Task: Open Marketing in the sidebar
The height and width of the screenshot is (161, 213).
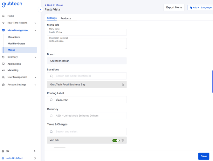Action: 13,70
